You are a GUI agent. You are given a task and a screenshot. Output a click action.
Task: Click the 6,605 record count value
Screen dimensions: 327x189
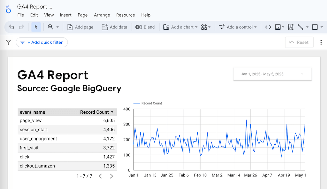coord(109,121)
